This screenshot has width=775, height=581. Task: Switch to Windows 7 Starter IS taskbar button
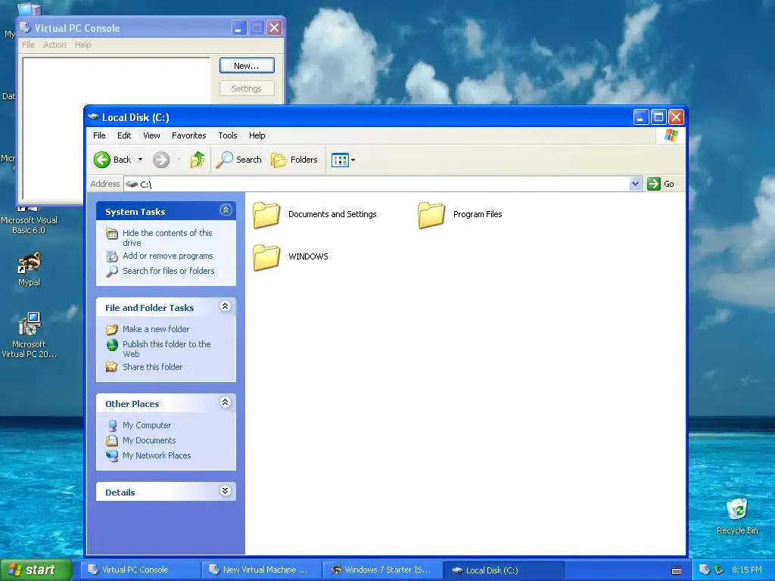point(384,570)
